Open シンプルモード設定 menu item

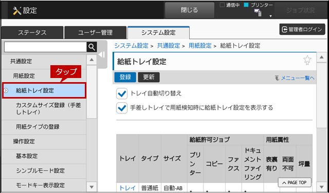click(x=44, y=171)
